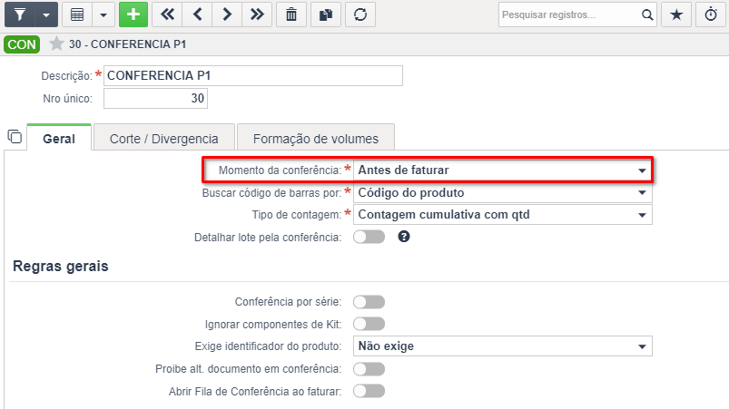
Task: Click the copy-tabs icon beside Geral
Action: coord(15,137)
